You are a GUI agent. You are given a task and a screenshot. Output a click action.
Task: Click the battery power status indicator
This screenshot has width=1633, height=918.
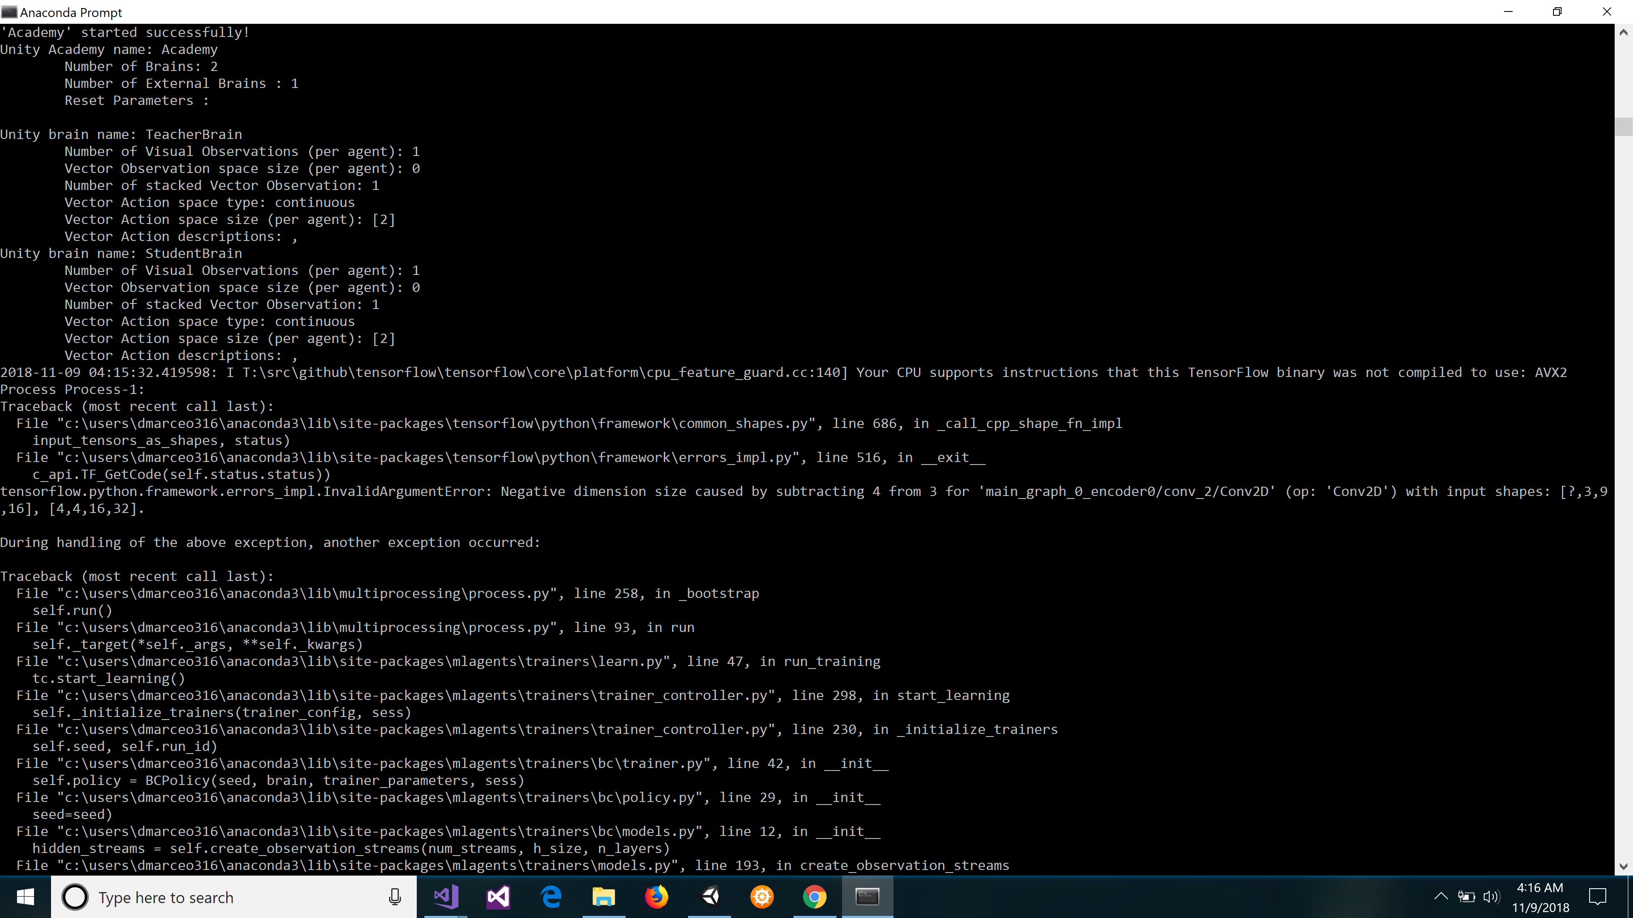(1466, 896)
